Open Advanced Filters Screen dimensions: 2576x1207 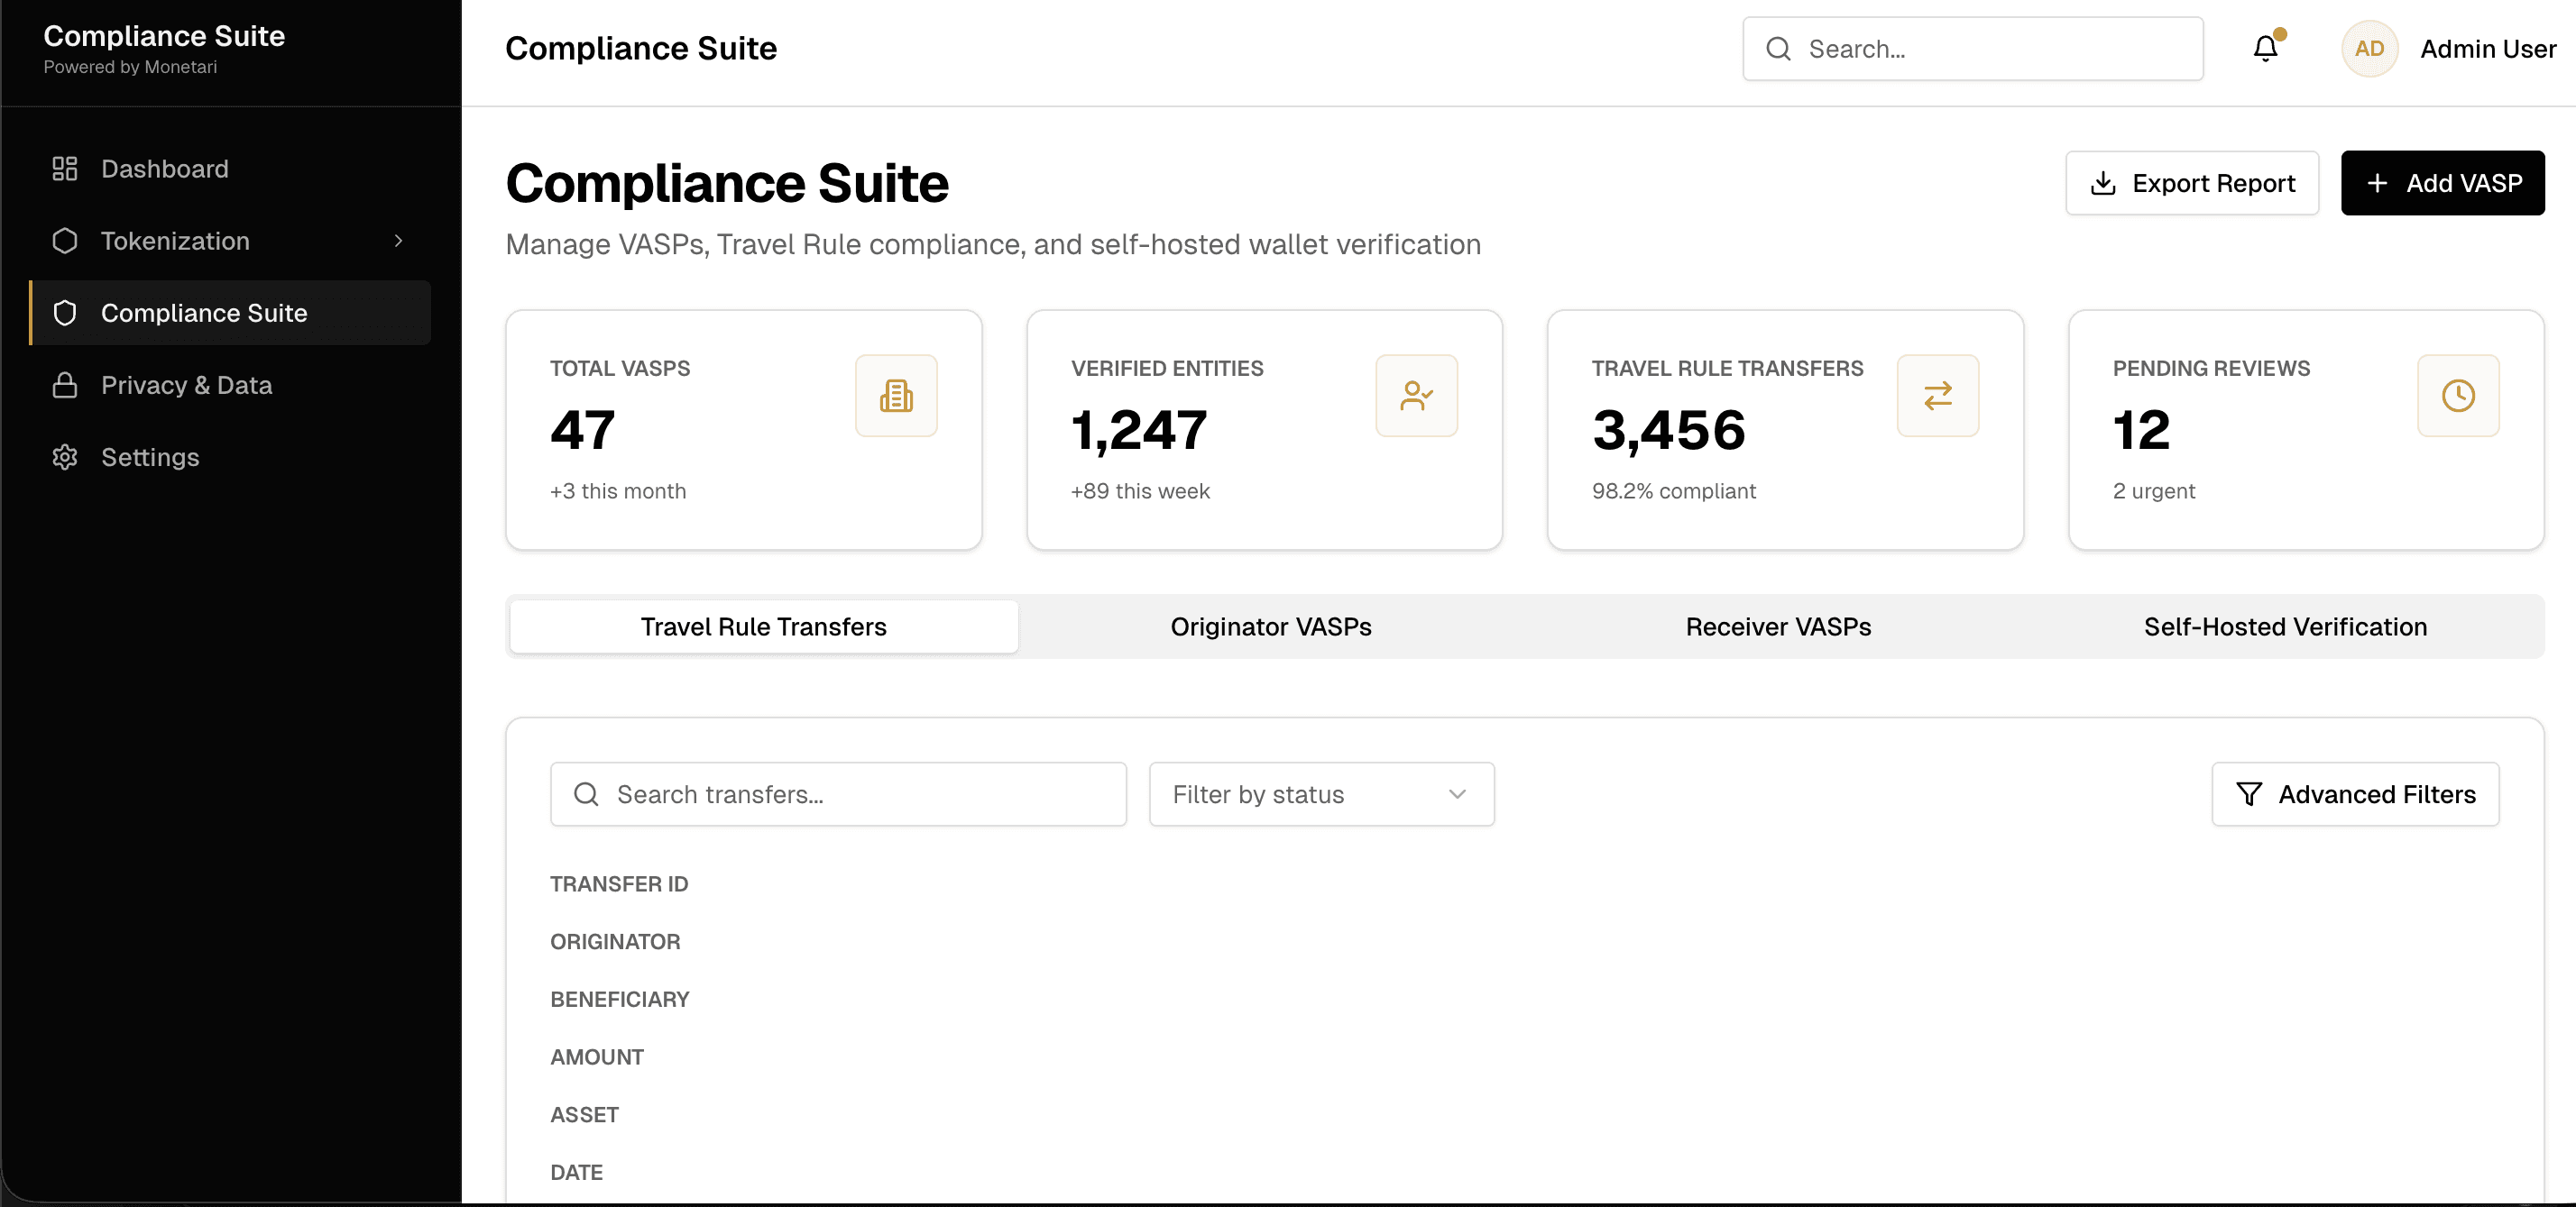click(2355, 794)
